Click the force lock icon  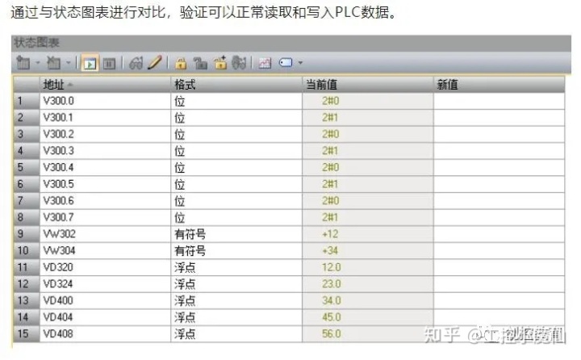181,64
